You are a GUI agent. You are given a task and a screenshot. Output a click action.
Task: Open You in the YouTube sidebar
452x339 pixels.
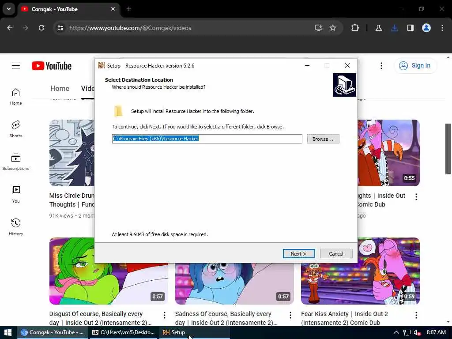point(16,195)
